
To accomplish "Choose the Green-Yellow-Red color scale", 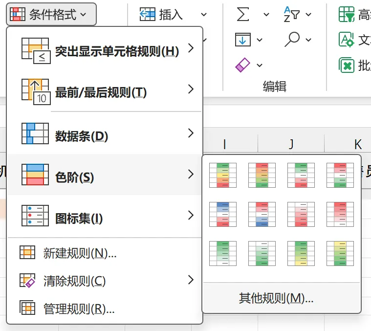I will pyautogui.click(x=222, y=174).
